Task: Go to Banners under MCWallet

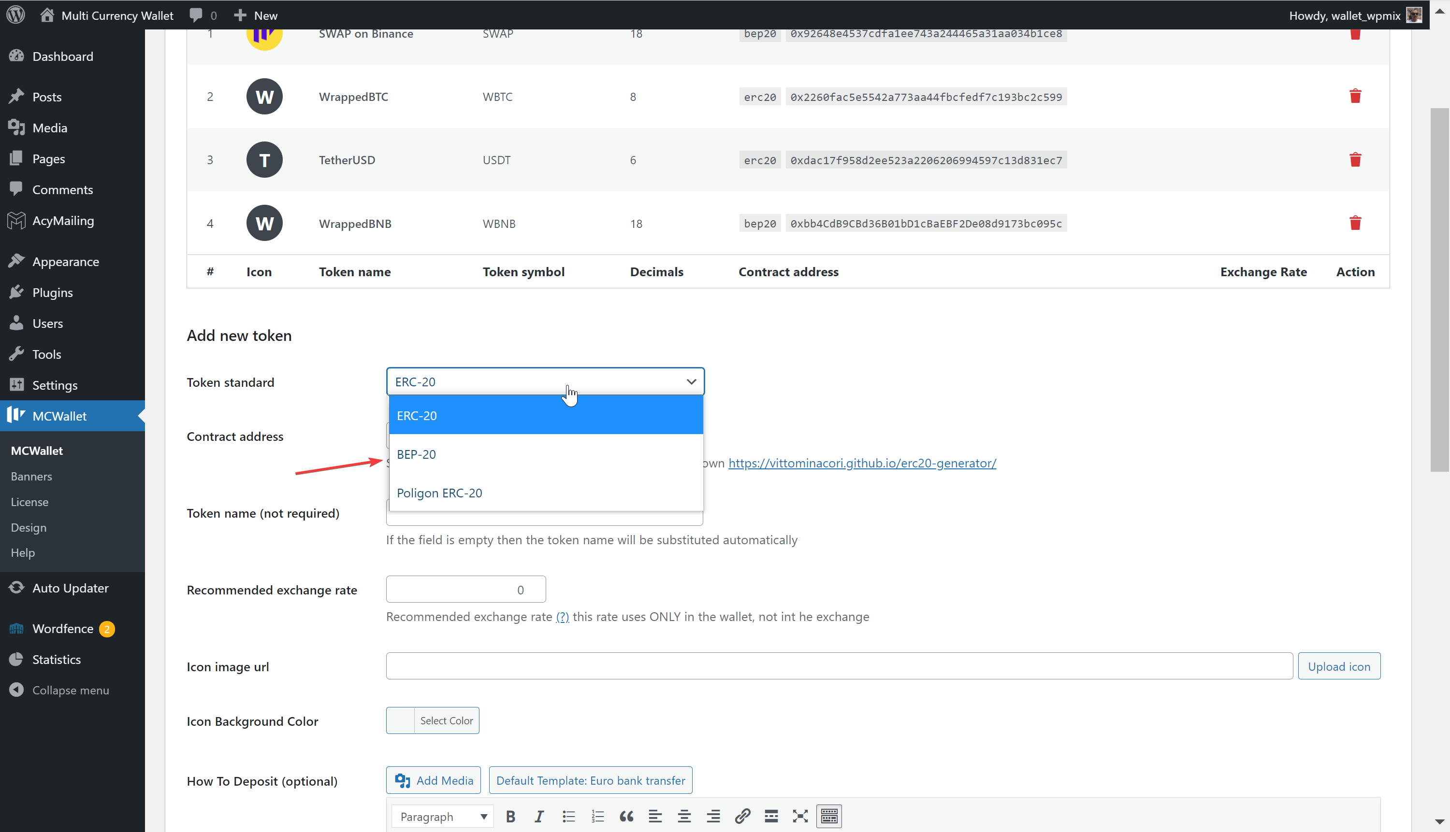Action: (x=31, y=476)
